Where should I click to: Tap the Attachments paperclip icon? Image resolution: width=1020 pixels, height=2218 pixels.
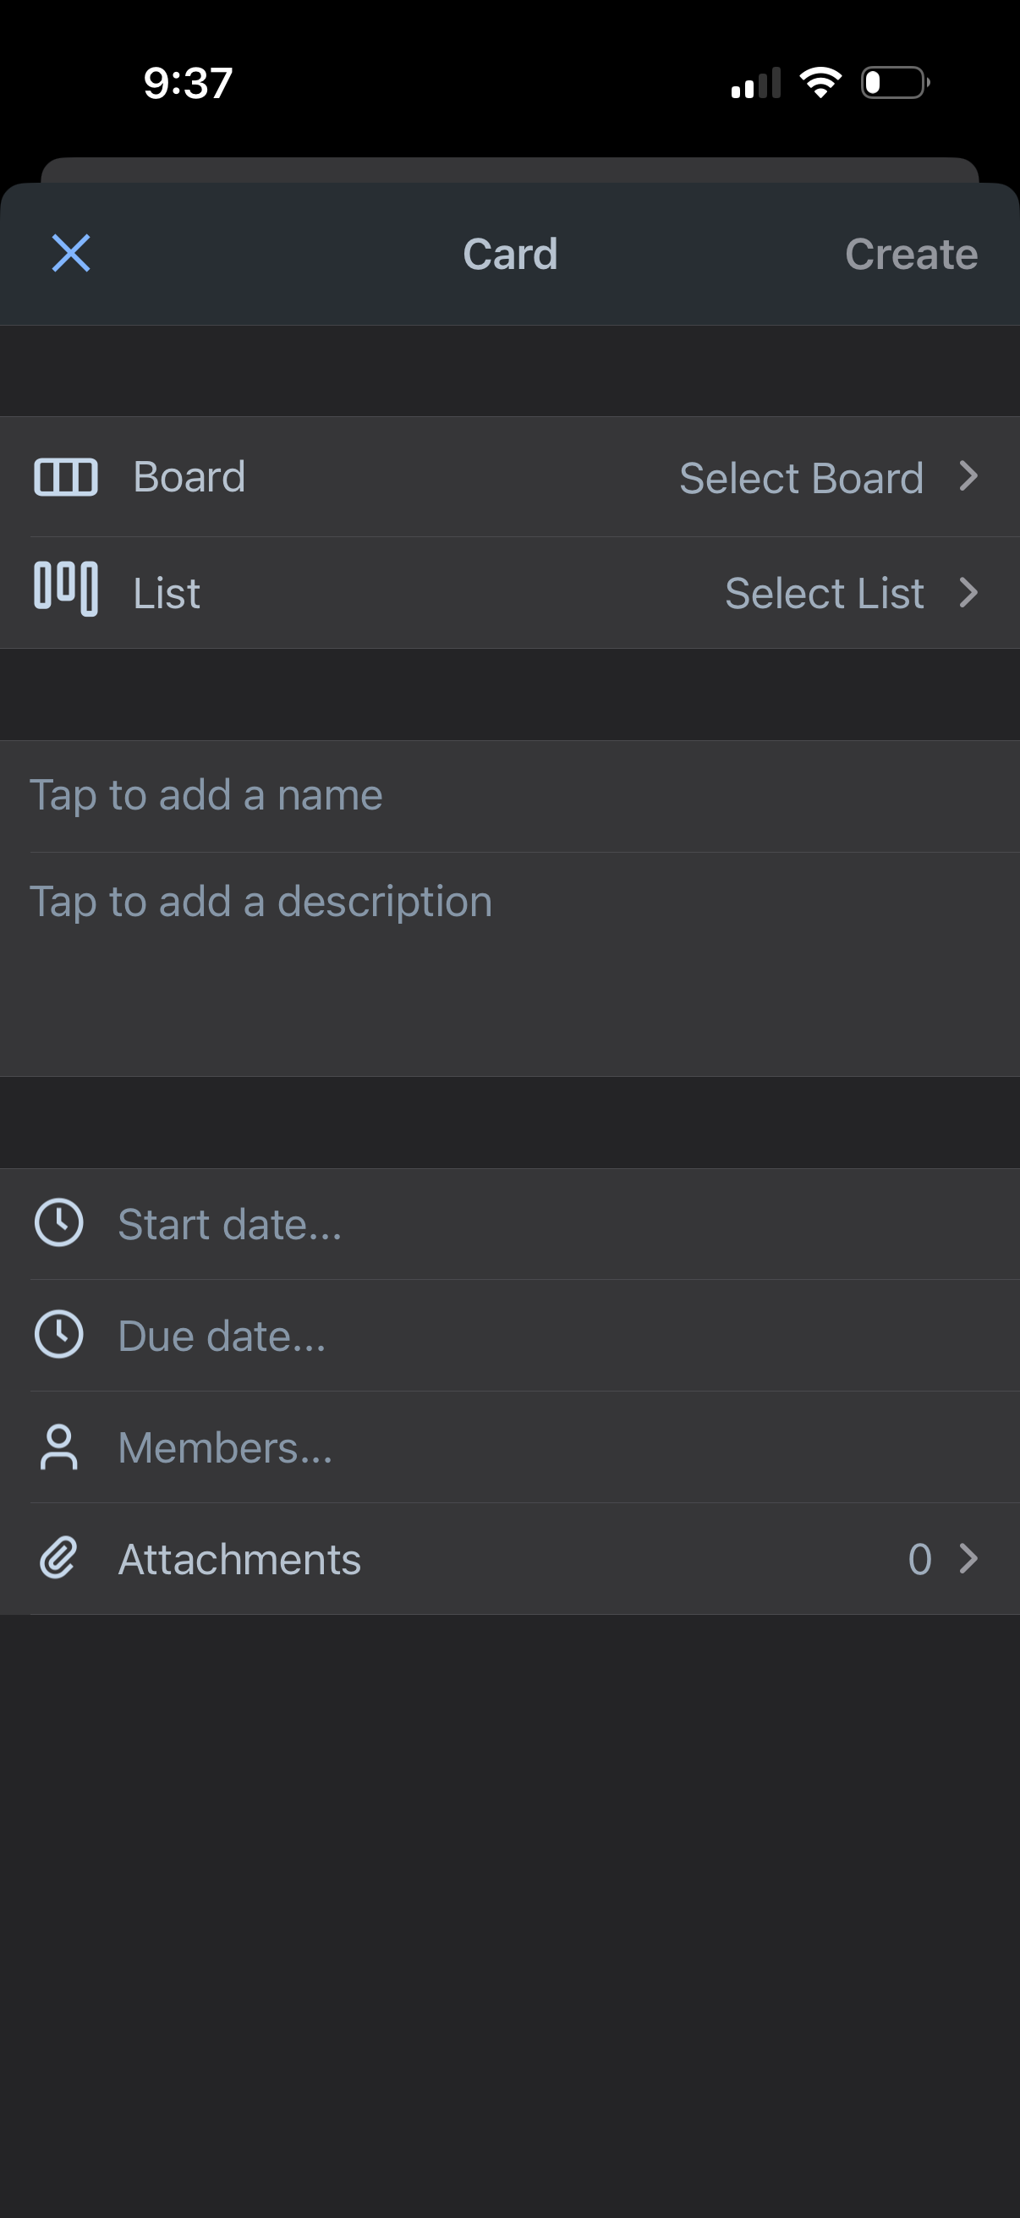[x=58, y=1558]
